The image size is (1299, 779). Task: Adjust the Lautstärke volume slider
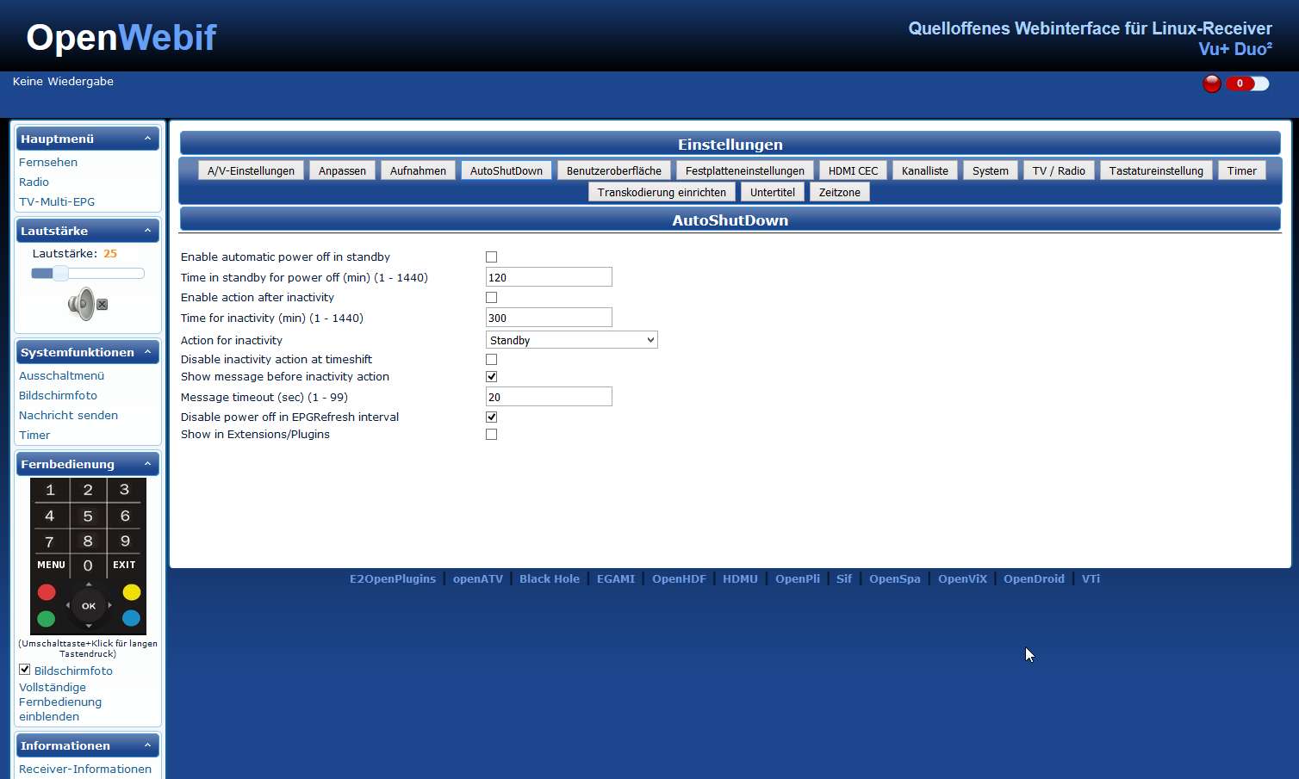[60, 274]
